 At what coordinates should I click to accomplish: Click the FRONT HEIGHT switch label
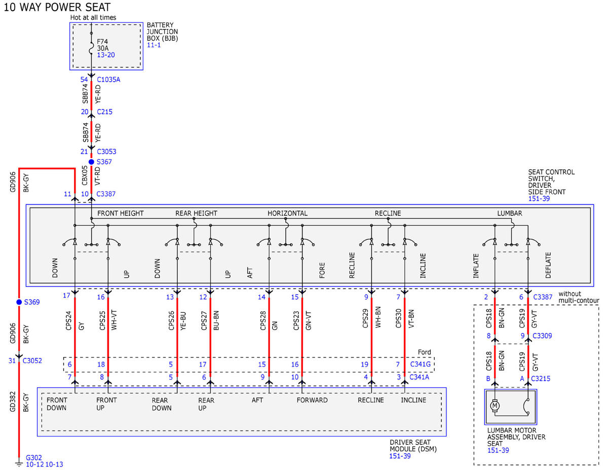(x=121, y=213)
